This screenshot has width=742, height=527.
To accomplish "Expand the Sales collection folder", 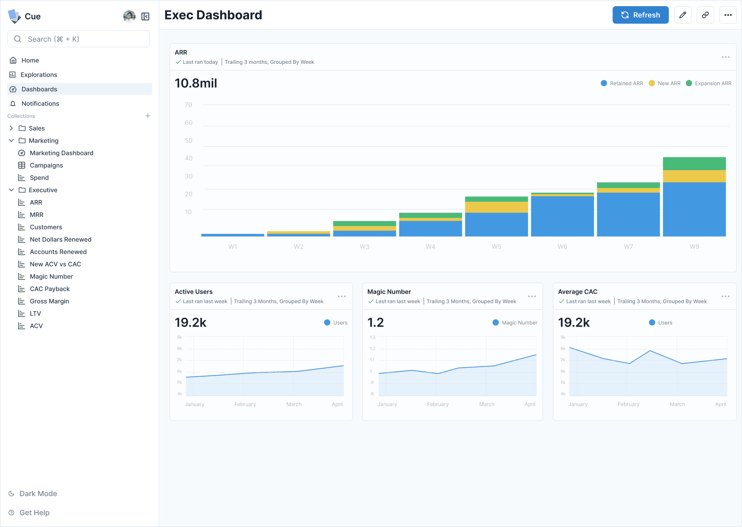I will [x=11, y=128].
